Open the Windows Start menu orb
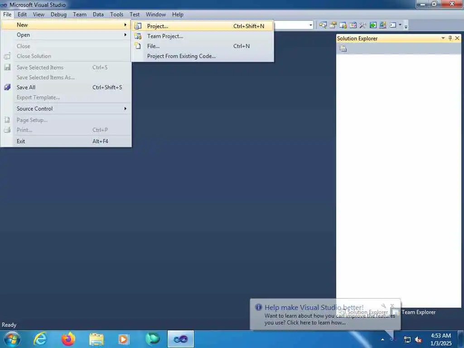The height and width of the screenshot is (348, 464). (x=12, y=339)
